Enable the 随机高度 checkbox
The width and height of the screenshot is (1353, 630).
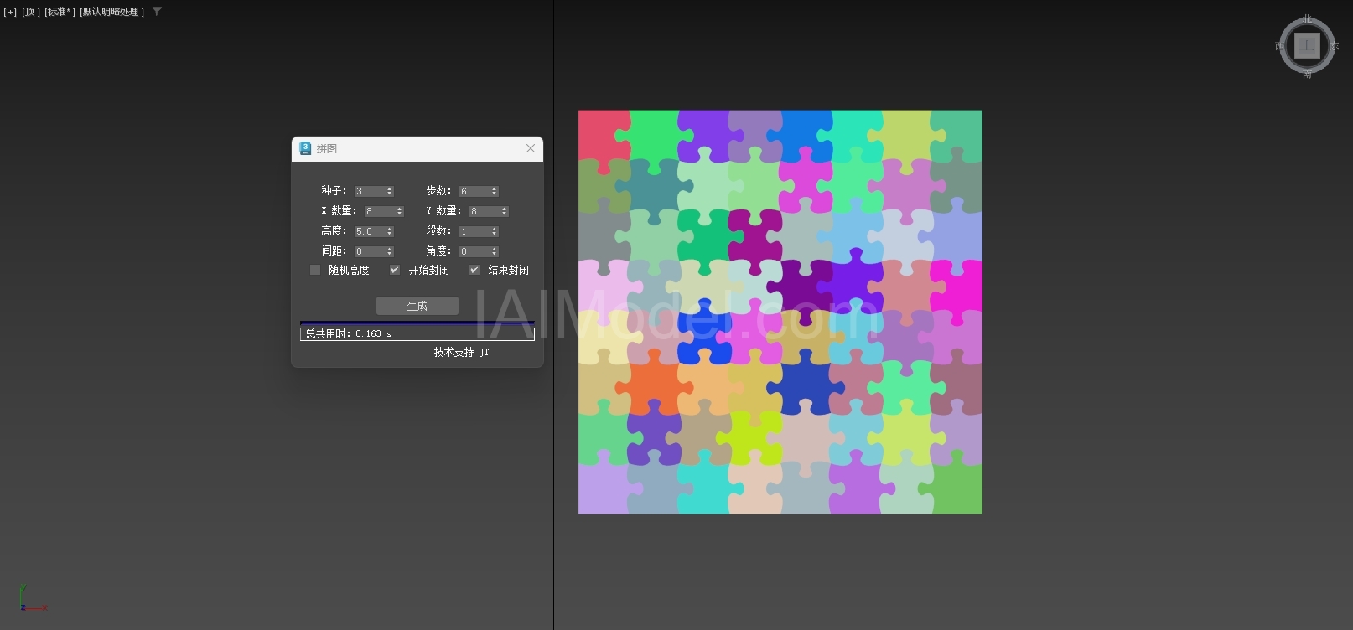click(315, 270)
